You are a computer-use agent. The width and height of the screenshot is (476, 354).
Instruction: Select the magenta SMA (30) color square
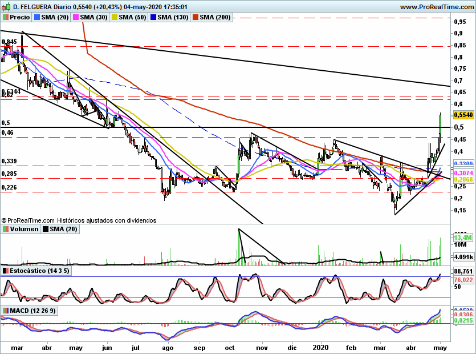(x=76, y=17)
